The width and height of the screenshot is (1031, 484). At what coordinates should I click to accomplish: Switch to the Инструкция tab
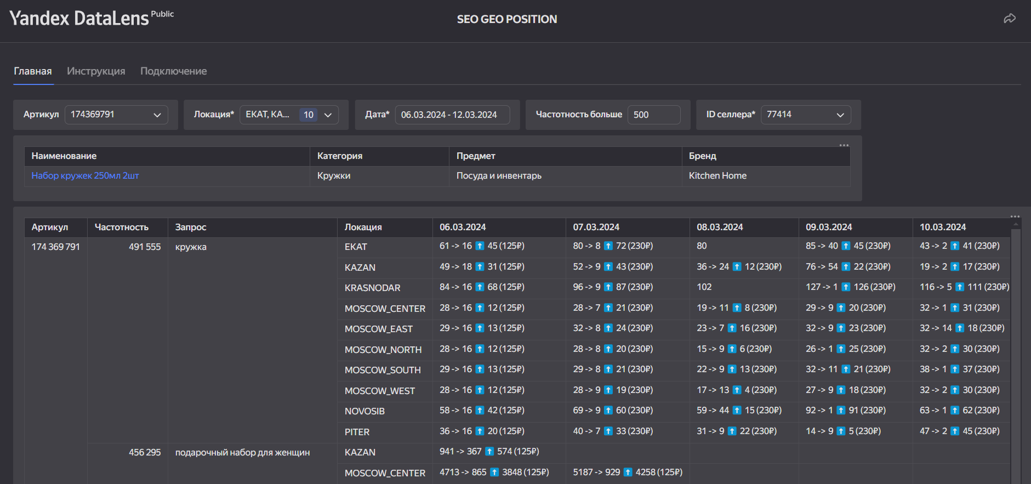96,71
